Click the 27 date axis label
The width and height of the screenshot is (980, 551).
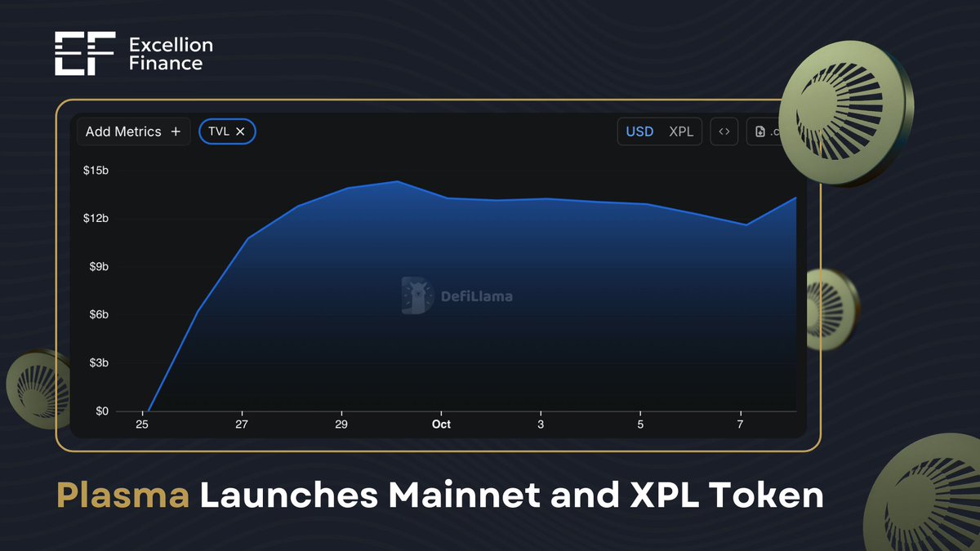tap(242, 424)
